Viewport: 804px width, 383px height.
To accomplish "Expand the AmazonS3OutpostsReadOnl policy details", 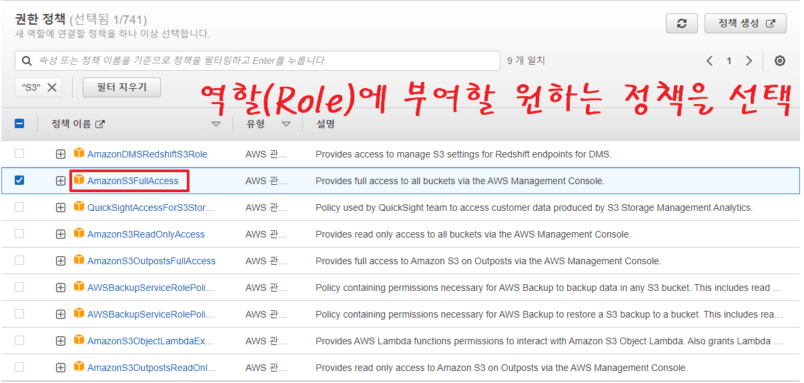I will pyautogui.click(x=61, y=368).
